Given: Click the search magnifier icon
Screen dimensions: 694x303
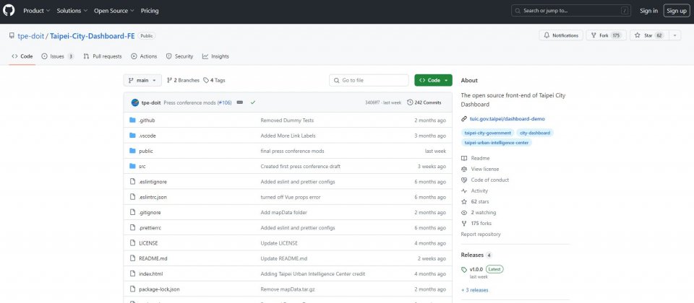Looking at the screenshot, I should 519,11.
